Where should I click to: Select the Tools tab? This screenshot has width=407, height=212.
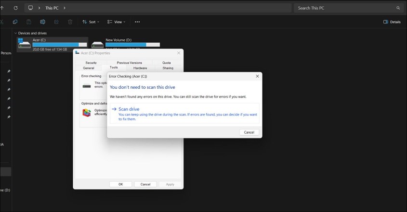click(114, 67)
